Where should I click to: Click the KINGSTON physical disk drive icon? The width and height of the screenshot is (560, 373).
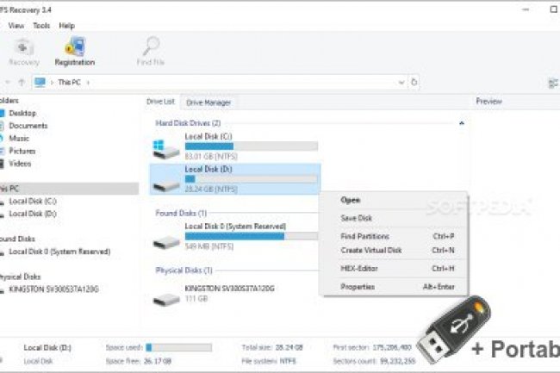pyautogui.click(x=166, y=295)
